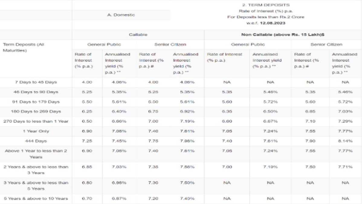362x204 pixels.
Task: Select "5 Years & above to 10 Years" label
Action: [x=36, y=199]
